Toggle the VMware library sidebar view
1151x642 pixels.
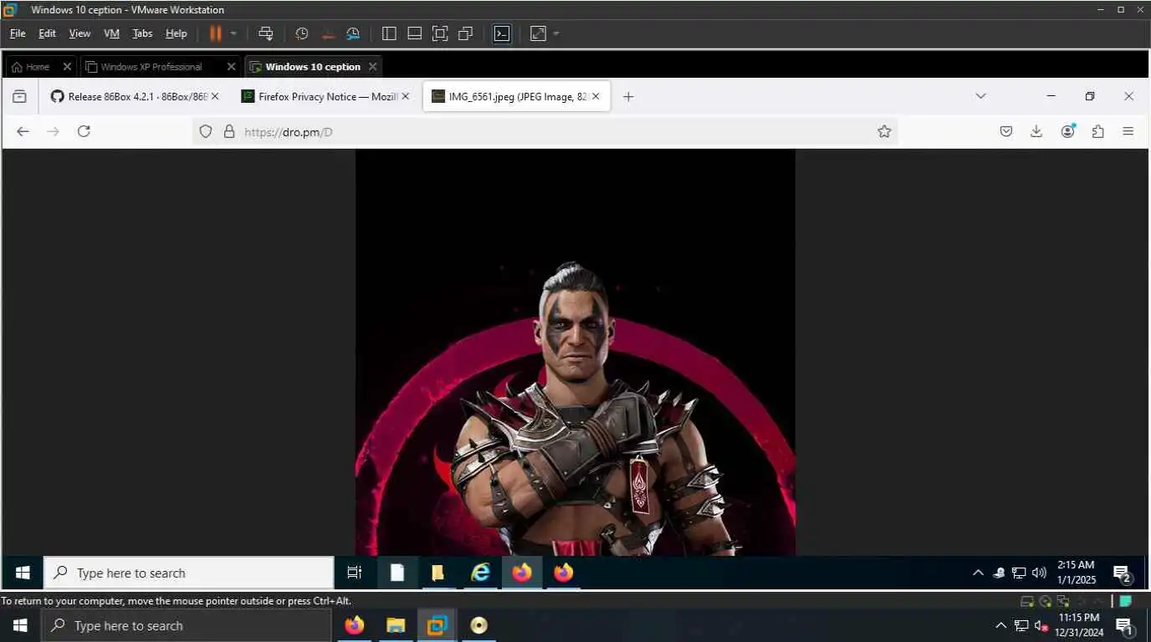tap(389, 33)
